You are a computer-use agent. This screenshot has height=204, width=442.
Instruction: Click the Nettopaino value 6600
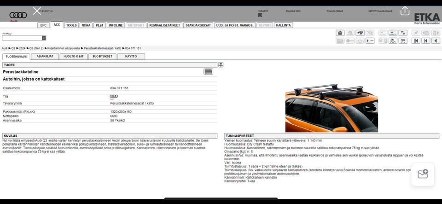coord(114,116)
